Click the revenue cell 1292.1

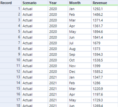click(105, 9)
